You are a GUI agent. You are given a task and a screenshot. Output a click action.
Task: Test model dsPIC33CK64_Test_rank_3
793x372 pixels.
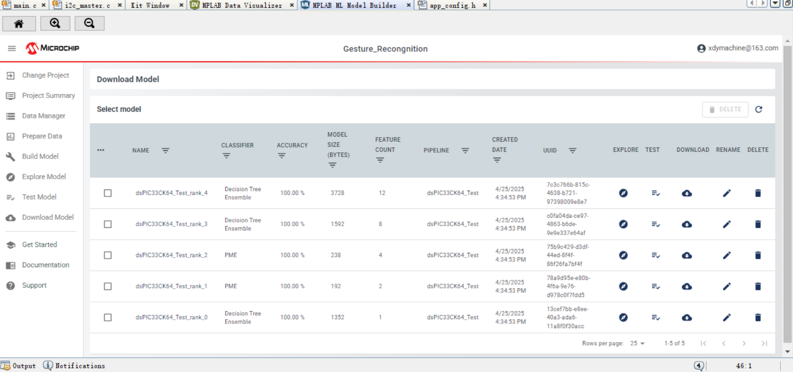click(656, 224)
